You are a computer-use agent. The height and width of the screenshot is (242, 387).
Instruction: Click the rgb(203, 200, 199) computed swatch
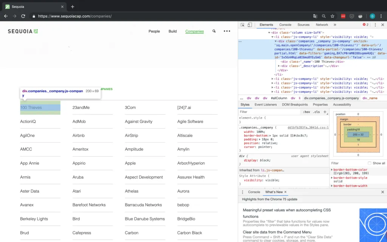click(335, 173)
